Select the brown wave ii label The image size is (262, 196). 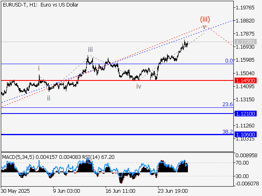48,98
